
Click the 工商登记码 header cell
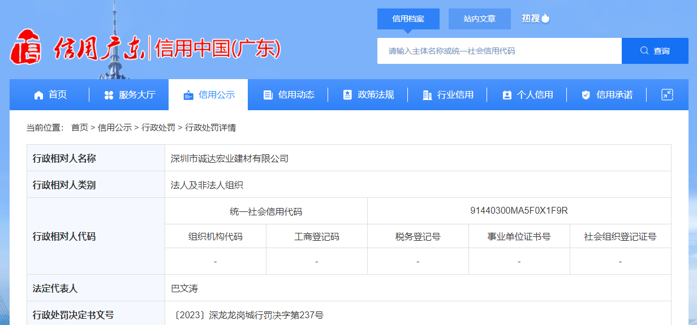317,237
